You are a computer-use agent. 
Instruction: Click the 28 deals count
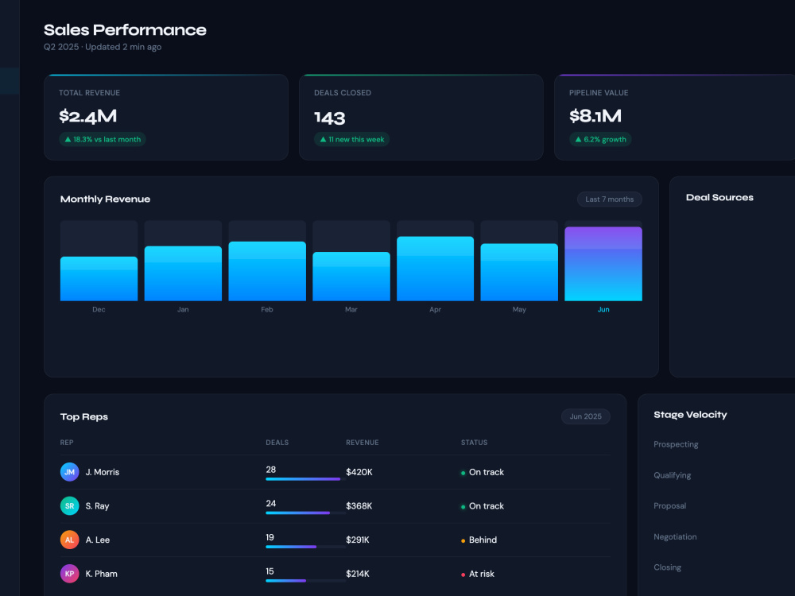point(271,470)
